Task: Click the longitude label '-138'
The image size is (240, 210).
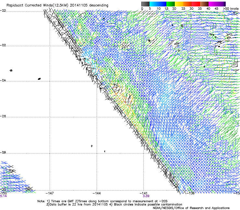Action: 191,193
